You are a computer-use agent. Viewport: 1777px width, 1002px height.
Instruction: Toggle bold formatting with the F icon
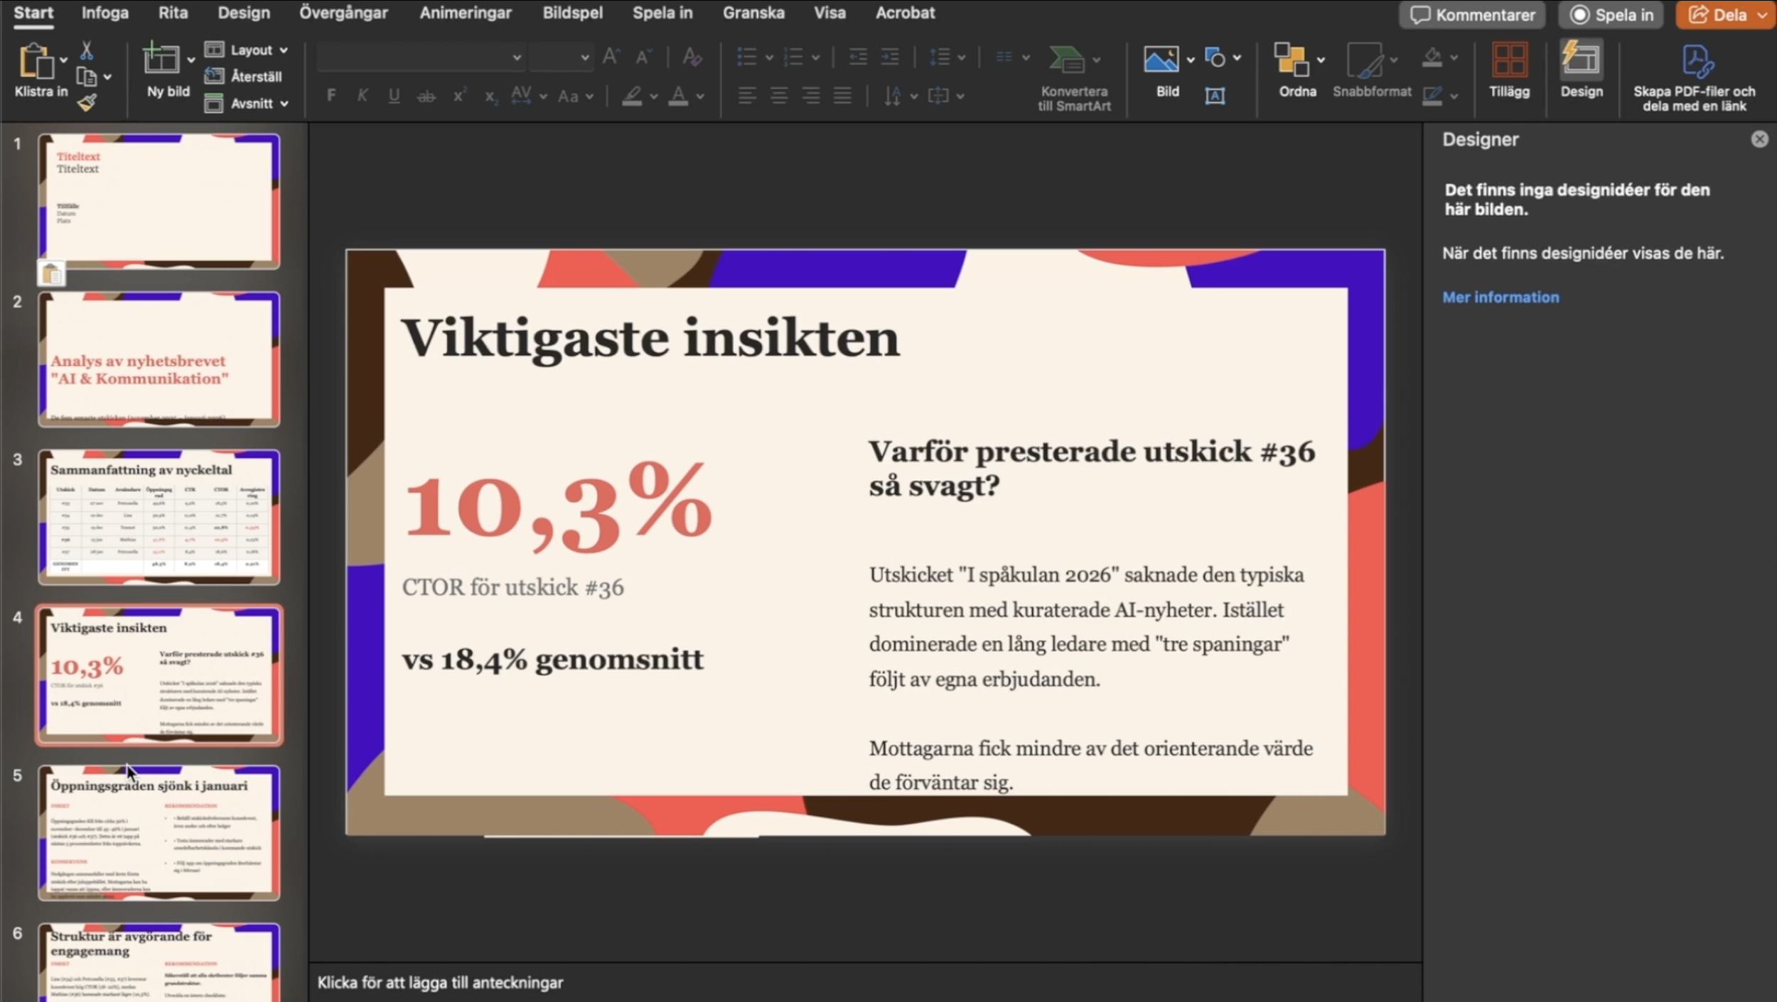(331, 94)
